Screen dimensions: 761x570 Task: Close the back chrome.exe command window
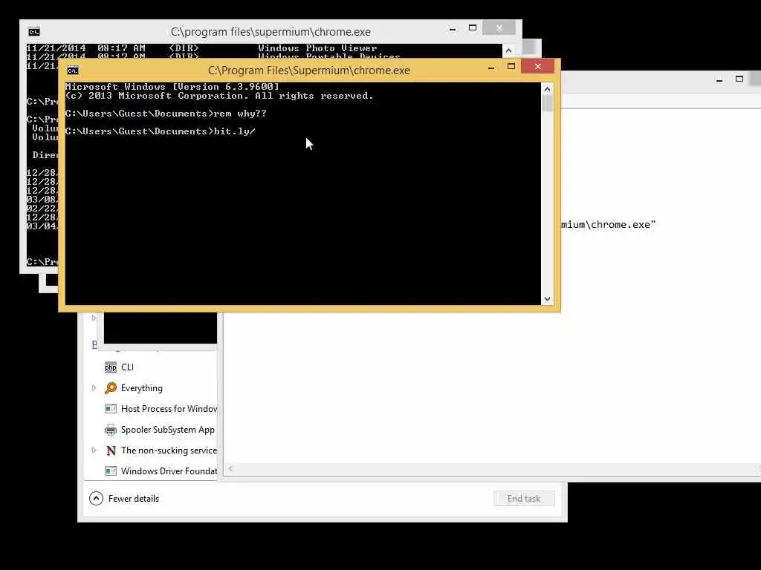(499, 28)
